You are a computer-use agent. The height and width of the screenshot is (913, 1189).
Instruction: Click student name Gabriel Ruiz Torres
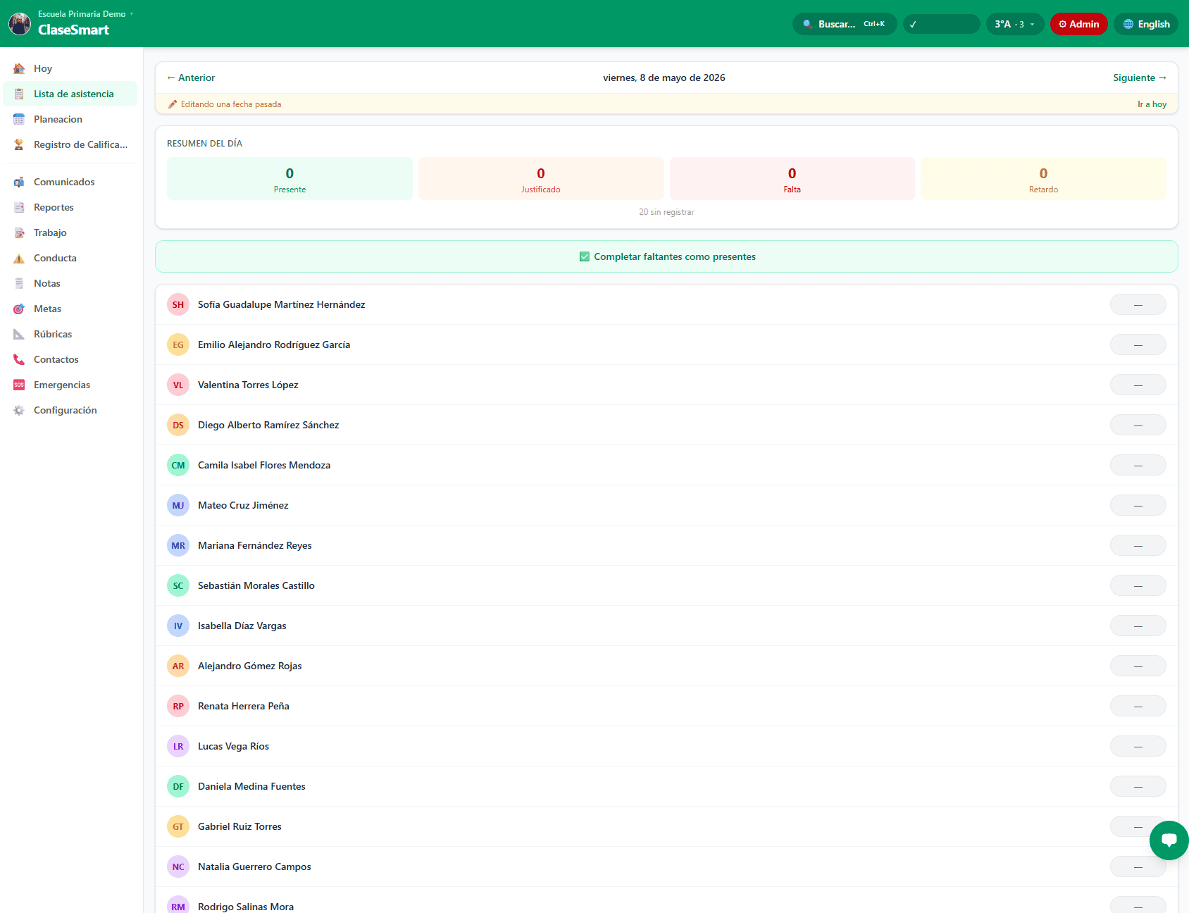coord(239,826)
